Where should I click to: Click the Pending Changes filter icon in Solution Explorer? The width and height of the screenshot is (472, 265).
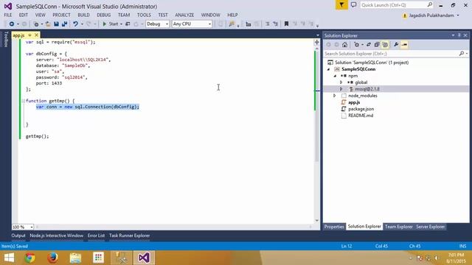pos(357,45)
